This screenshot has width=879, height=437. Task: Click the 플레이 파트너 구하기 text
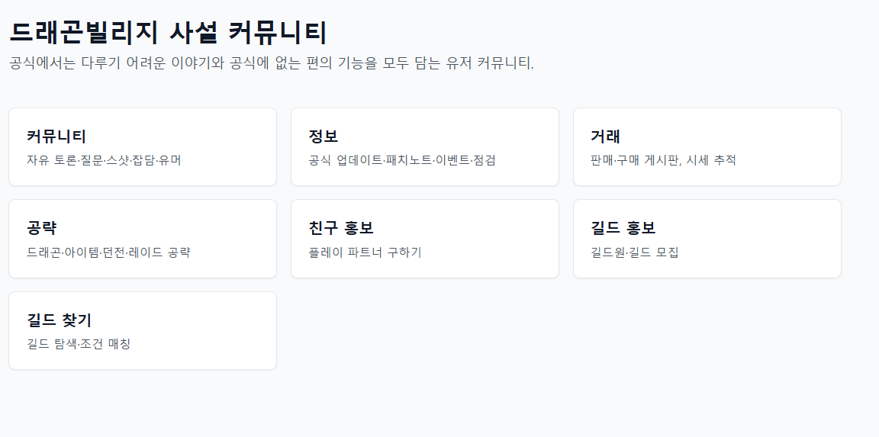coord(365,252)
